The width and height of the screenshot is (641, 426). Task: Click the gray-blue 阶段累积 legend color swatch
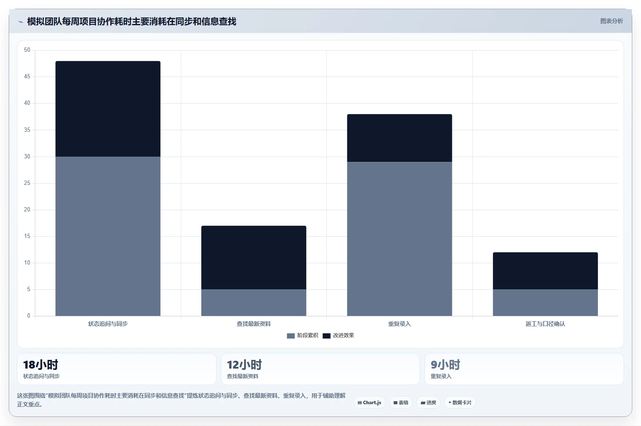click(x=291, y=335)
